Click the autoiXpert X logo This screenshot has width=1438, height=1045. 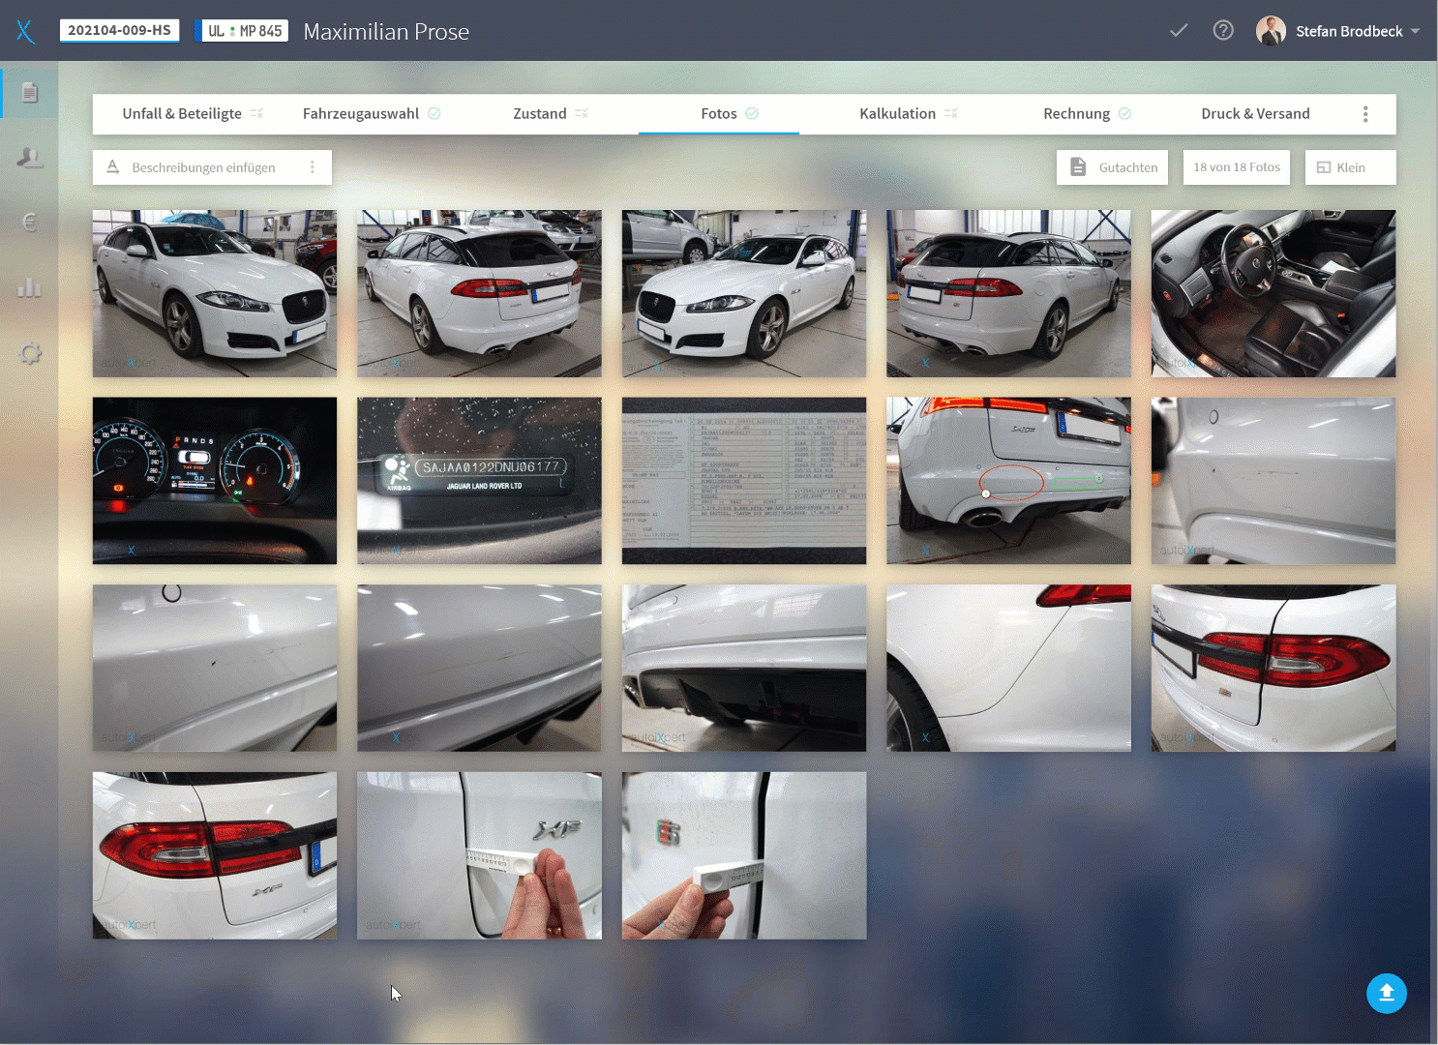tap(25, 31)
